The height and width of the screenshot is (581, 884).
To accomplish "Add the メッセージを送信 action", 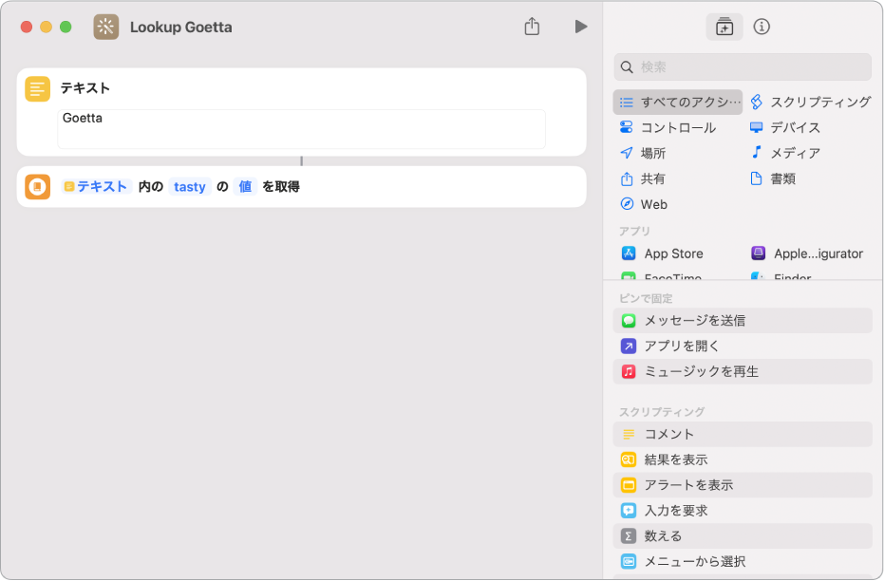I will [x=743, y=321].
